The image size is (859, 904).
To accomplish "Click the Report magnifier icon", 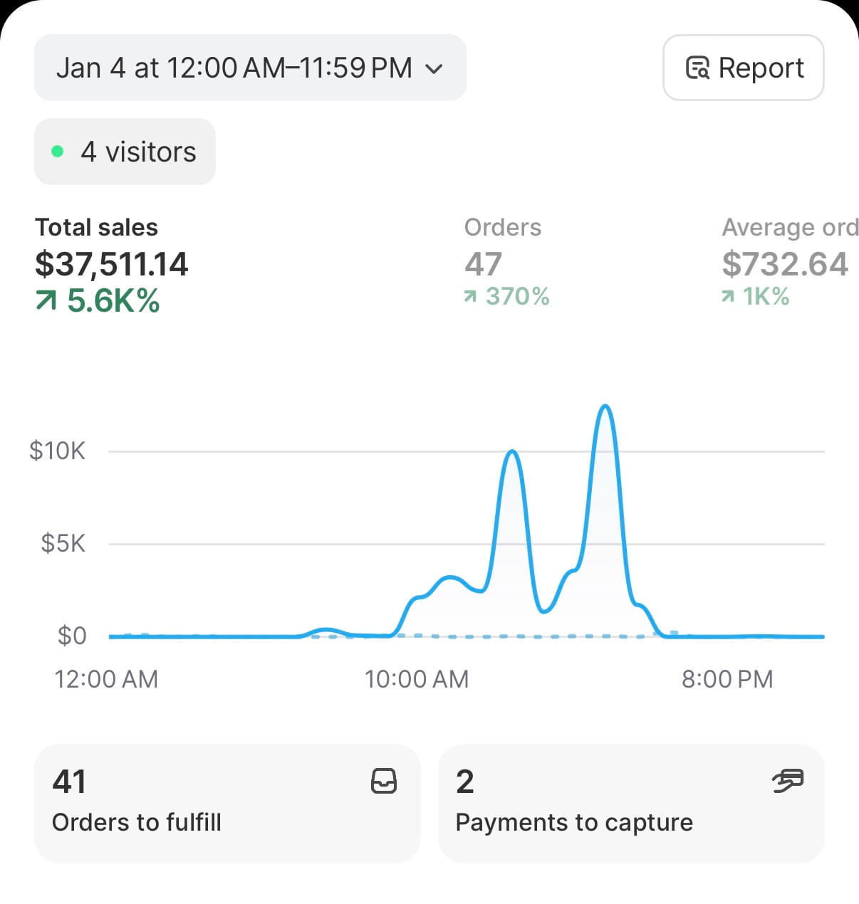I will (697, 68).
